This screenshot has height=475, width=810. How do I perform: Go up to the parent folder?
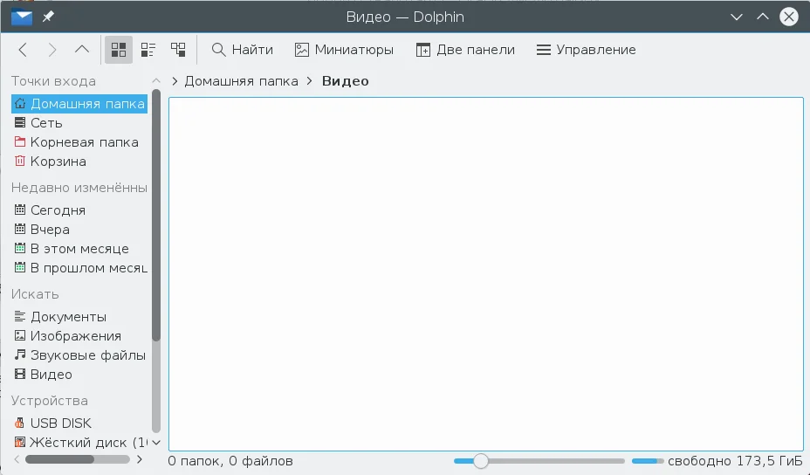82,50
